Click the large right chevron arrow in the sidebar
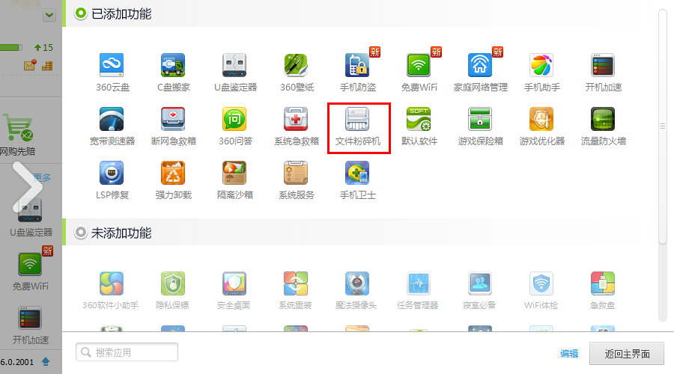Viewport: 674px width, 374px height. (x=28, y=187)
